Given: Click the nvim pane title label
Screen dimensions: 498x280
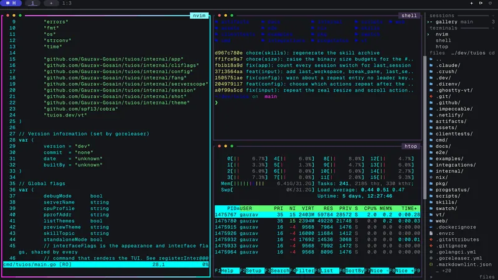Looking at the screenshot, I should point(199,16).
